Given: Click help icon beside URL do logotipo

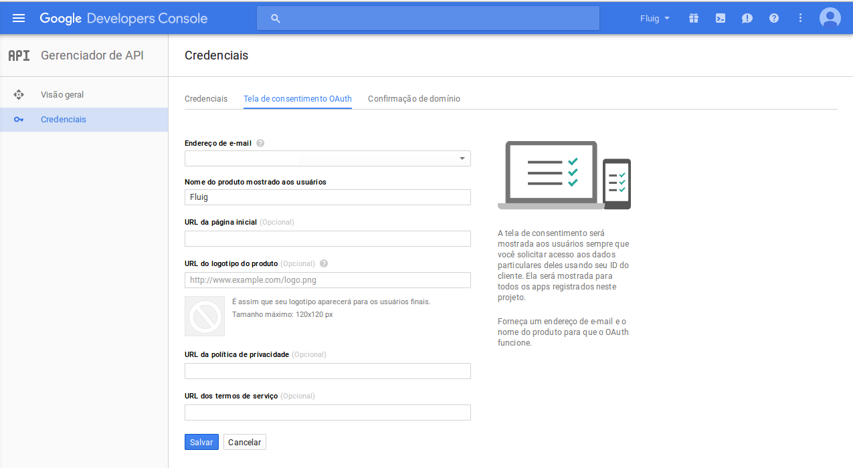Looking at the screenshot, I should click(x=324, y=263).
